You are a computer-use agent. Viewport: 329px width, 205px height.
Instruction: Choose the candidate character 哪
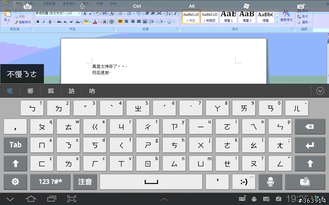(x=30, y=91)
